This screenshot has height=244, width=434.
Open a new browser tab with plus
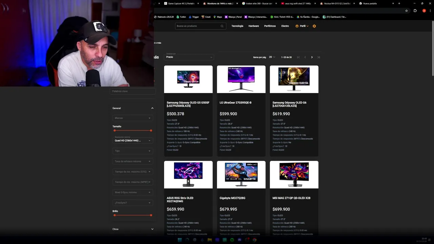coord(399,3)
